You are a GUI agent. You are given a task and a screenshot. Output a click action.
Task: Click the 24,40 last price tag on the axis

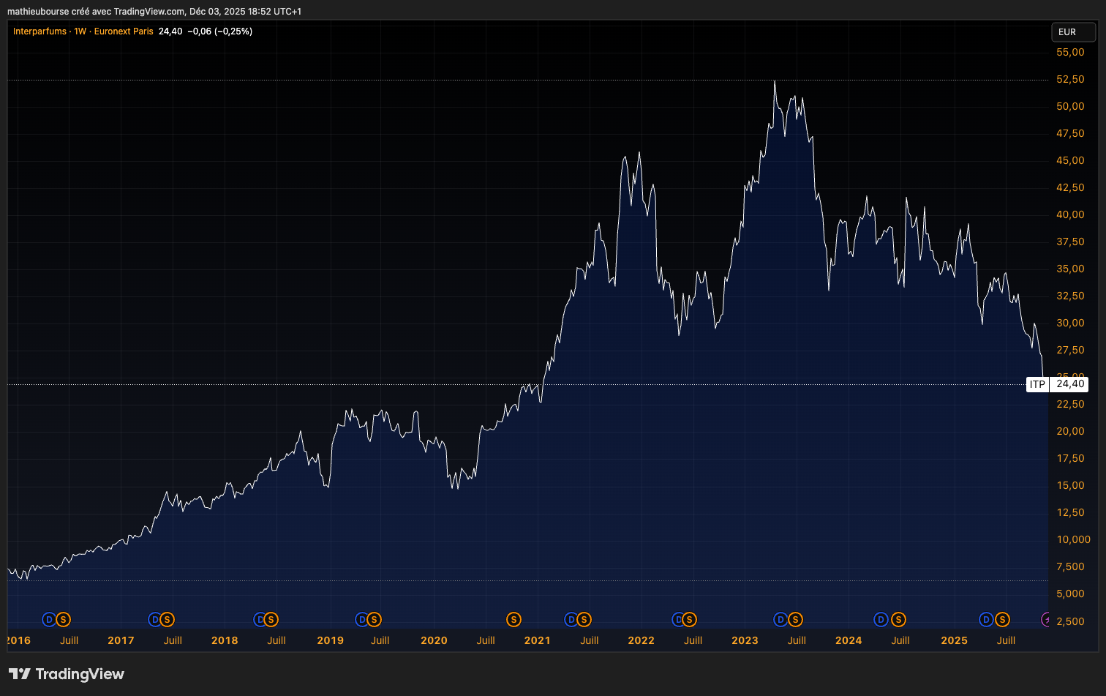pos(1070,384)
